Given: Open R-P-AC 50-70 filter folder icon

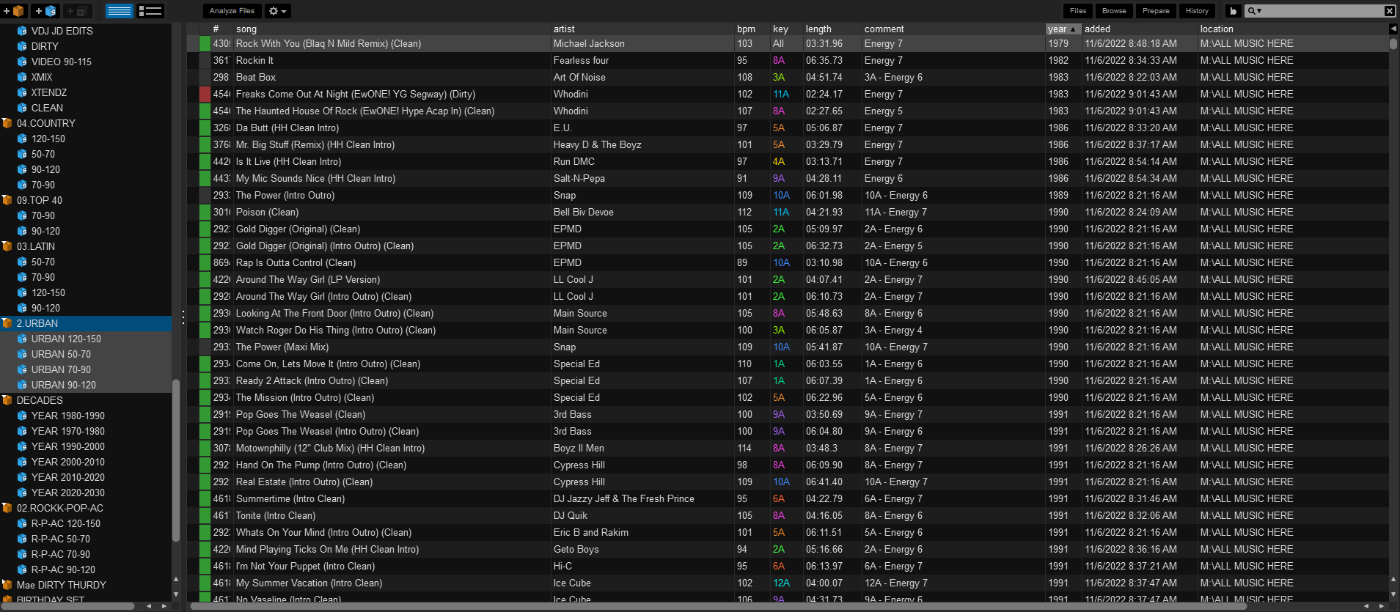Looking at the screenshot, I should tap(22, 539).
